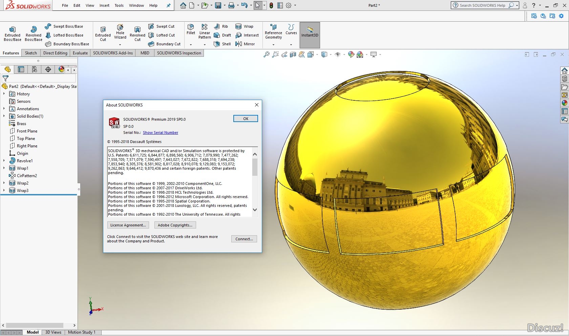The image size is (569, 336).
Task: Expand the Revolve1 feature node
Action: (x=4, y=161)
